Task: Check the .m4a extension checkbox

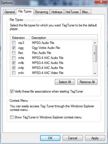Action: point(14,58)
